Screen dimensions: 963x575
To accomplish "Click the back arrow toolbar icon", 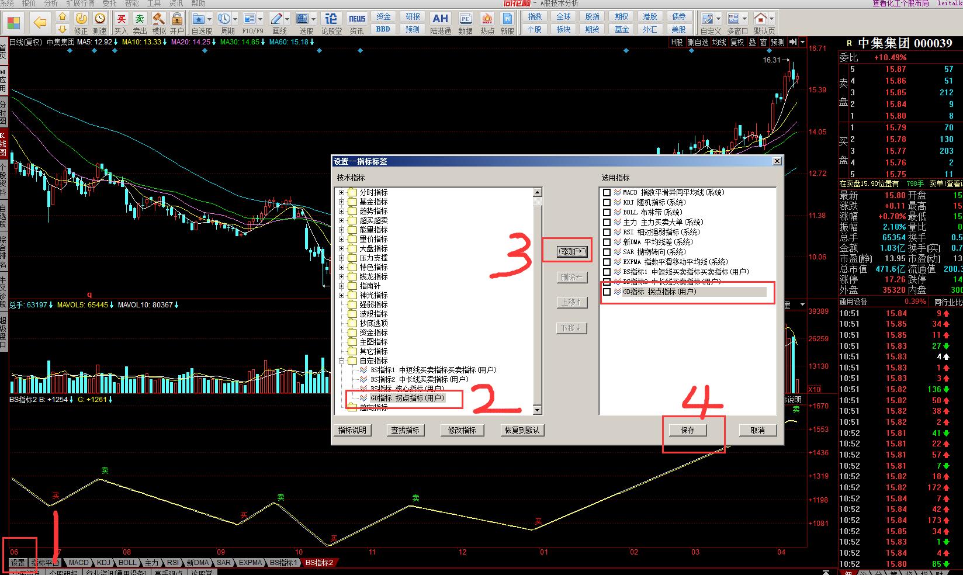I will click(x=40, y=23).
